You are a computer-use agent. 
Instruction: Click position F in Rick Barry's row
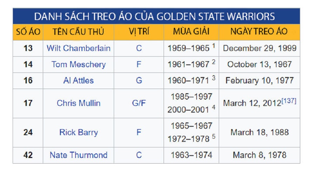click(x=139, y=132)
